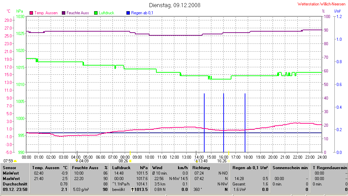
Task: Click the pink Temp. Aussen legend swatch
Action: pyautogui.click(x=31, y=13)
